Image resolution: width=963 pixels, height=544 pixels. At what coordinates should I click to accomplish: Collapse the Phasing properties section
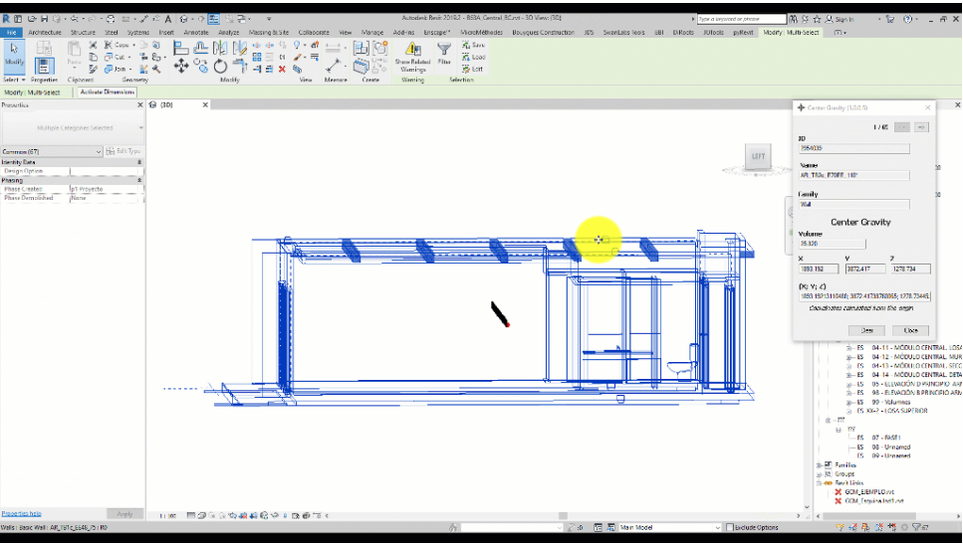tap(139, 180)
